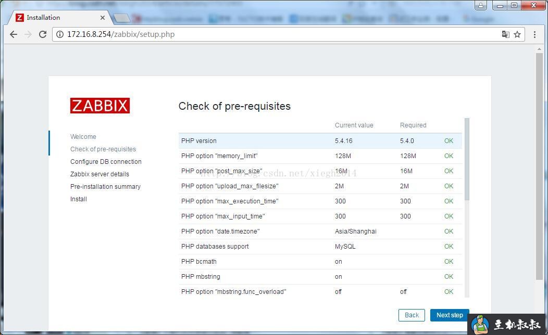Click the browser back arrow
This screenshot has height=335, width=548.
pyautogui.click(x=14, y=34)
